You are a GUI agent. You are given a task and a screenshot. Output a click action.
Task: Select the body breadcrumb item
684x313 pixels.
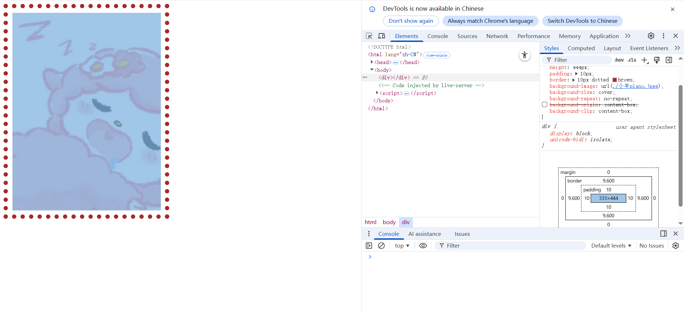point(389,222)
